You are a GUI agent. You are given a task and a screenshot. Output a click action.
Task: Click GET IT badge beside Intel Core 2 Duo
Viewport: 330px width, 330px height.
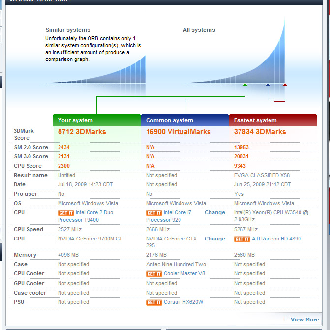66,213
